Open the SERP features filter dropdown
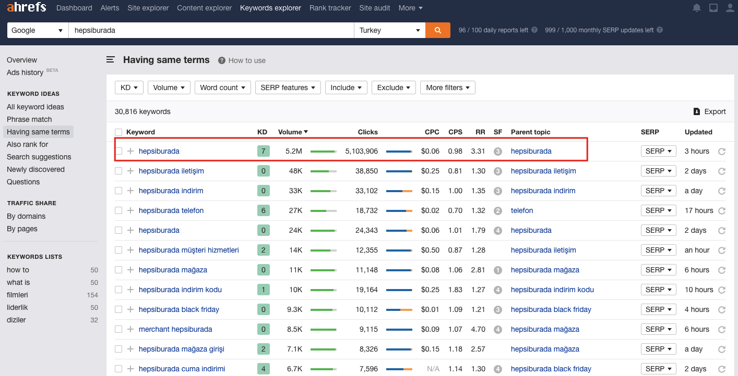The width and height of the screenshot is (738, 376). [x=288, y=87]
